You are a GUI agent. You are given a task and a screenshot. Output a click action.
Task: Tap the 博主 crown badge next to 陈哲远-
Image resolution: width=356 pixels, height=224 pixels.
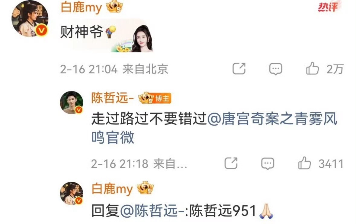point(155,98)
